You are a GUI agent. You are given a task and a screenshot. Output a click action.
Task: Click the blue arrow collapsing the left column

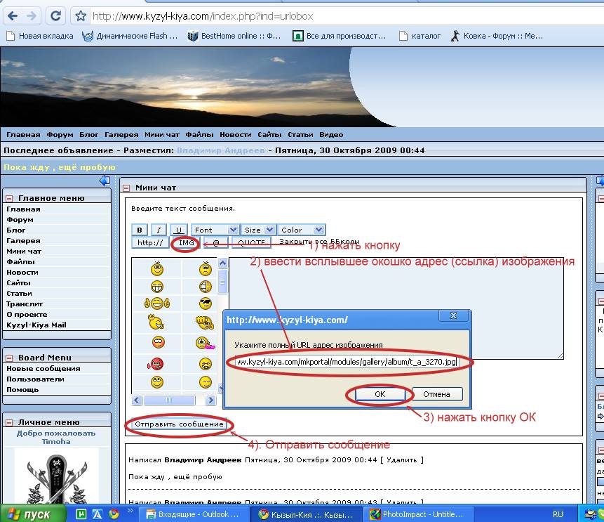(x=105, y=181)
